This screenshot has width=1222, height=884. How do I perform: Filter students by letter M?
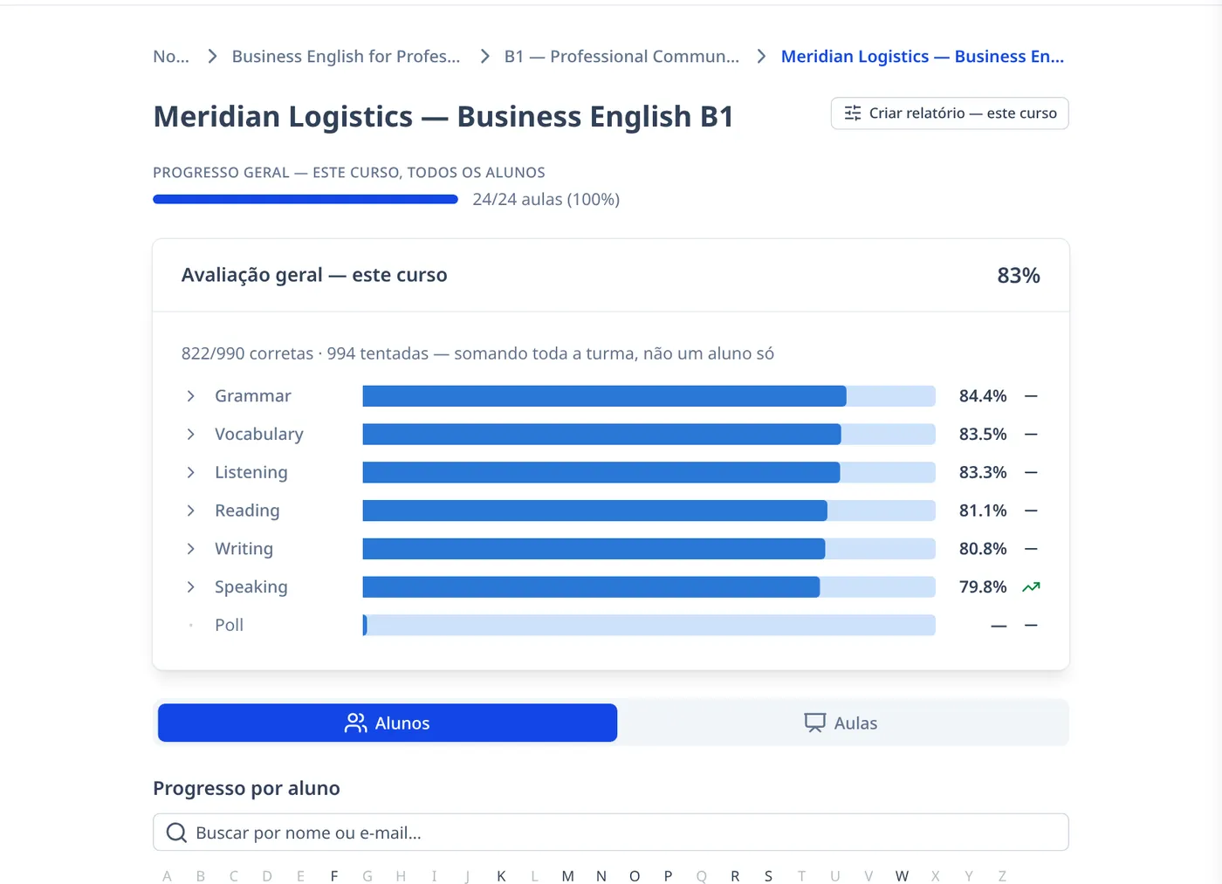click(x=568, y=876)
